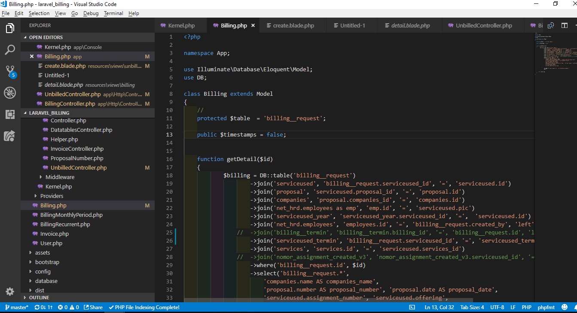Switch to the Untitled-1 editor tab

[x=352, y=26]
